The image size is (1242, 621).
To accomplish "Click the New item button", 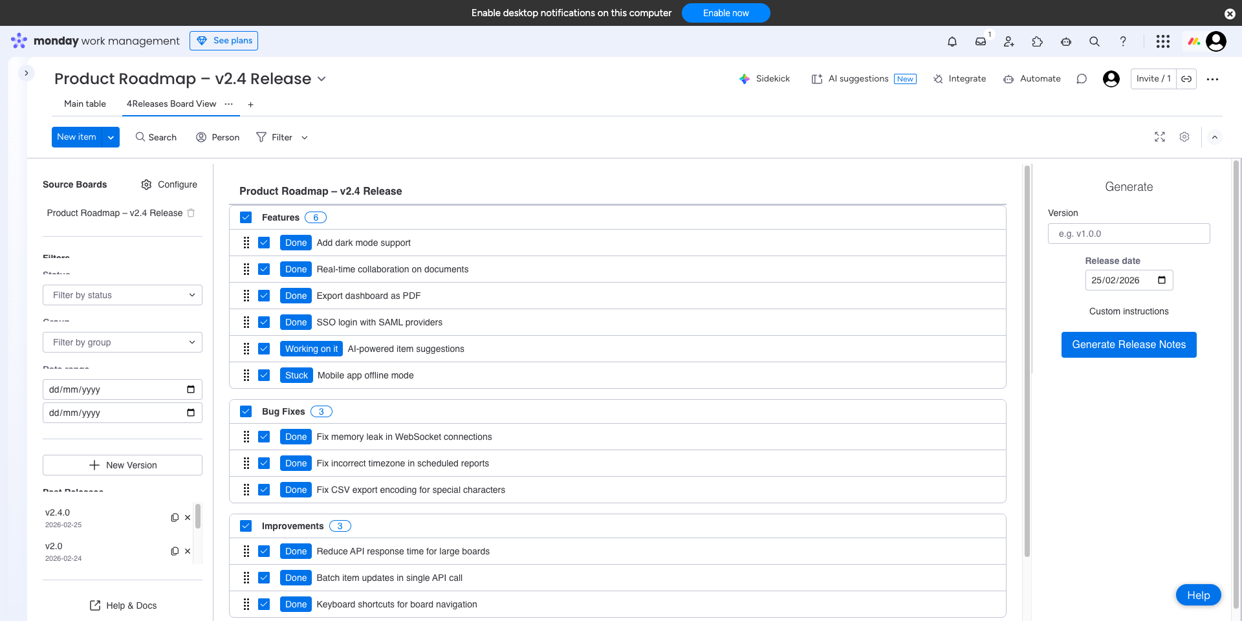I will click(76, 137).
